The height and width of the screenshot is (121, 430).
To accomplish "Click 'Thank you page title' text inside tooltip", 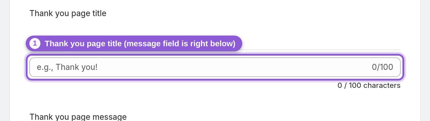I will 83,44.
